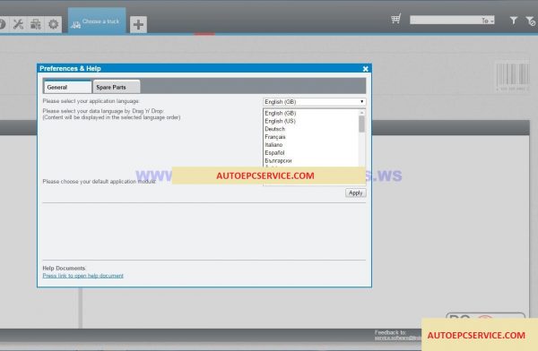
Task: Click the partially visible info icon at left
Action: click(x=3, y=24)
